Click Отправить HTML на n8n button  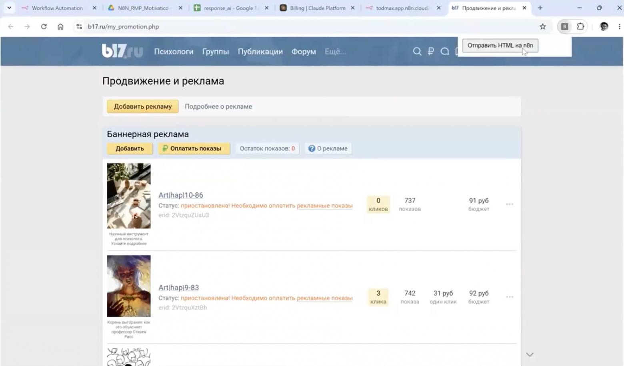pos(500,46)
